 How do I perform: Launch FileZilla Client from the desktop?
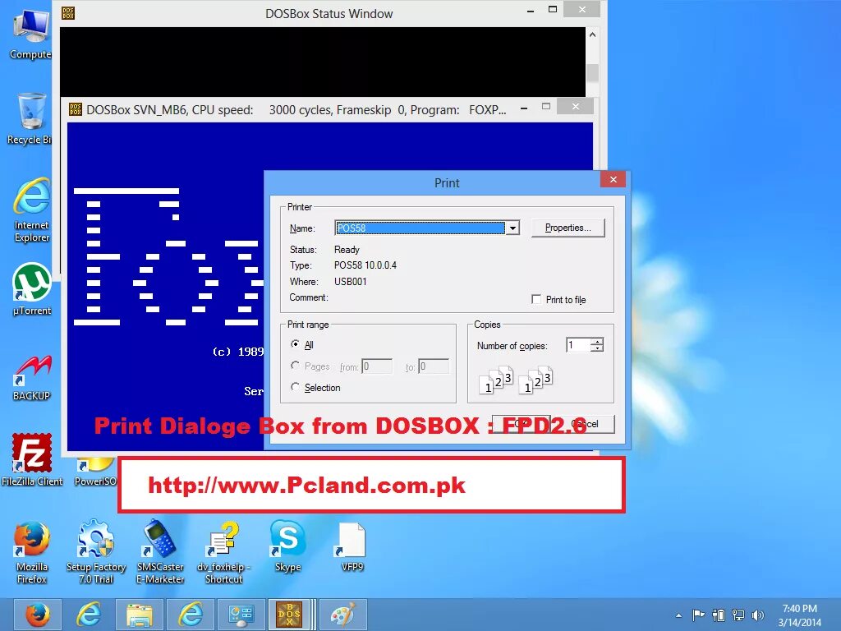[32, 460]
